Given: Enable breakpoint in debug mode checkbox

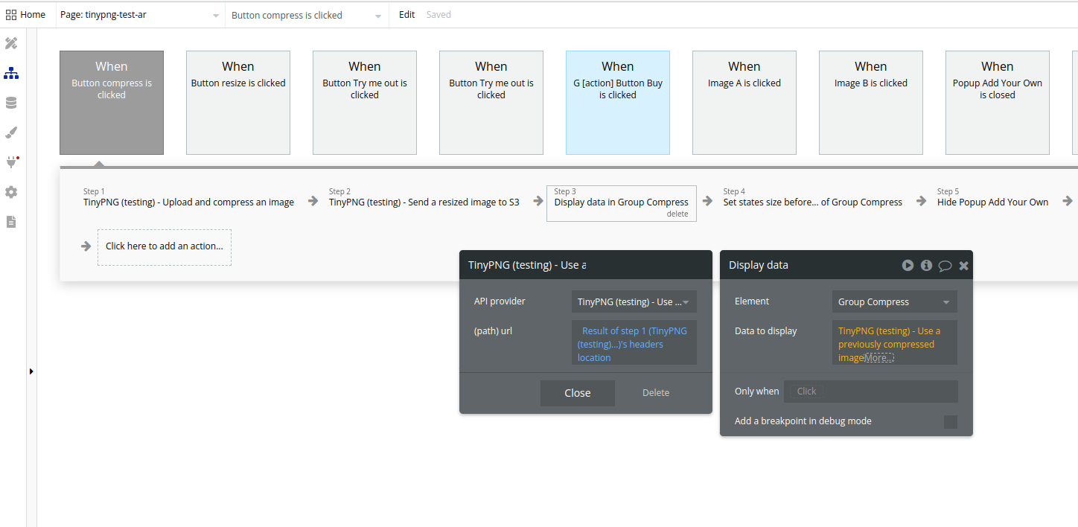Looking at the screenshot, I should (950, 422).
